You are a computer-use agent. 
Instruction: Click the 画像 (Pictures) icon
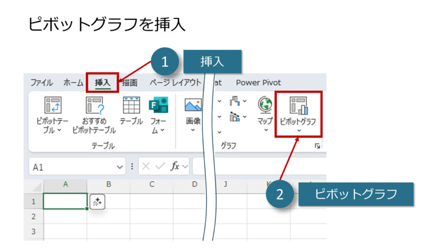pyautogui.click(x=193, y=105)
